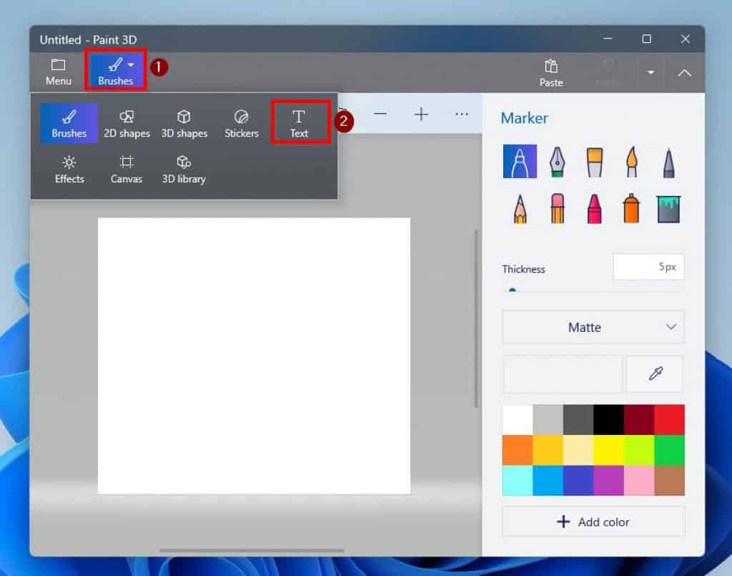This screenshot has height=576, width=732.
Task: Select the Eraser tool
Action: tap(557, 208)
